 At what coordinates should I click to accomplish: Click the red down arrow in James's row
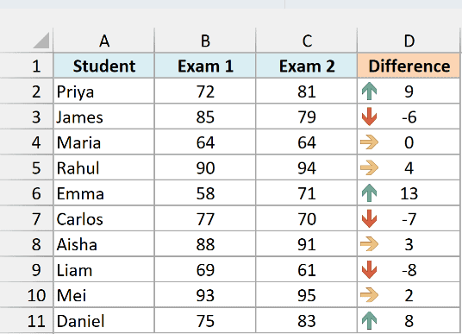point(369,117)
